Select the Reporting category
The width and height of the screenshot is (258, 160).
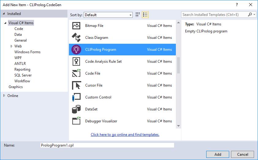pos(22,69)
